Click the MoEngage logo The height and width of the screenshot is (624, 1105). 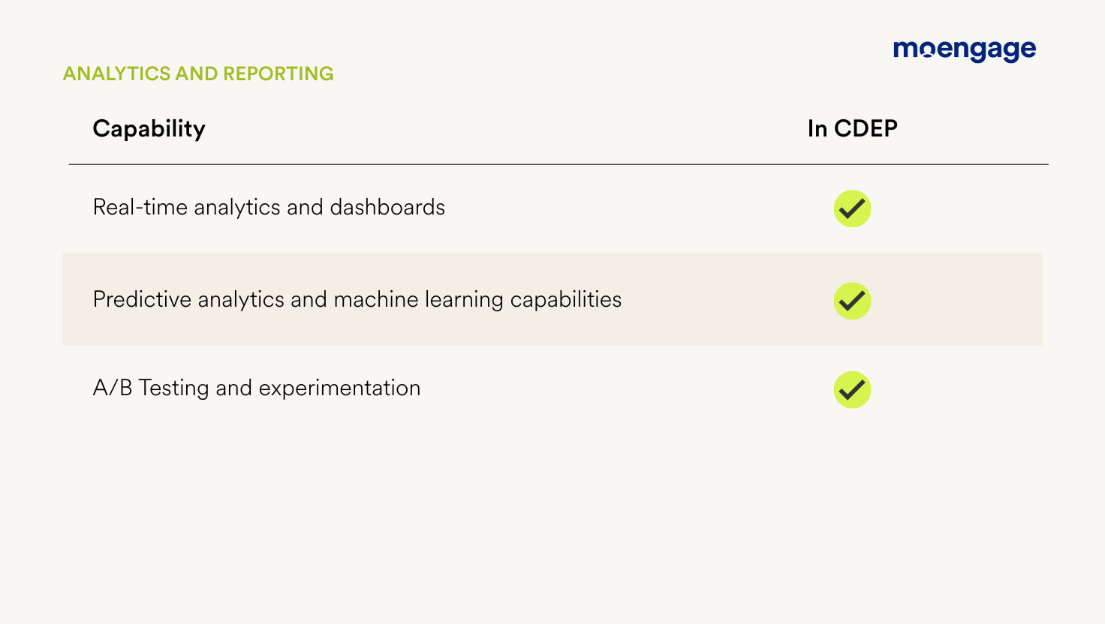tap(964, 50)
